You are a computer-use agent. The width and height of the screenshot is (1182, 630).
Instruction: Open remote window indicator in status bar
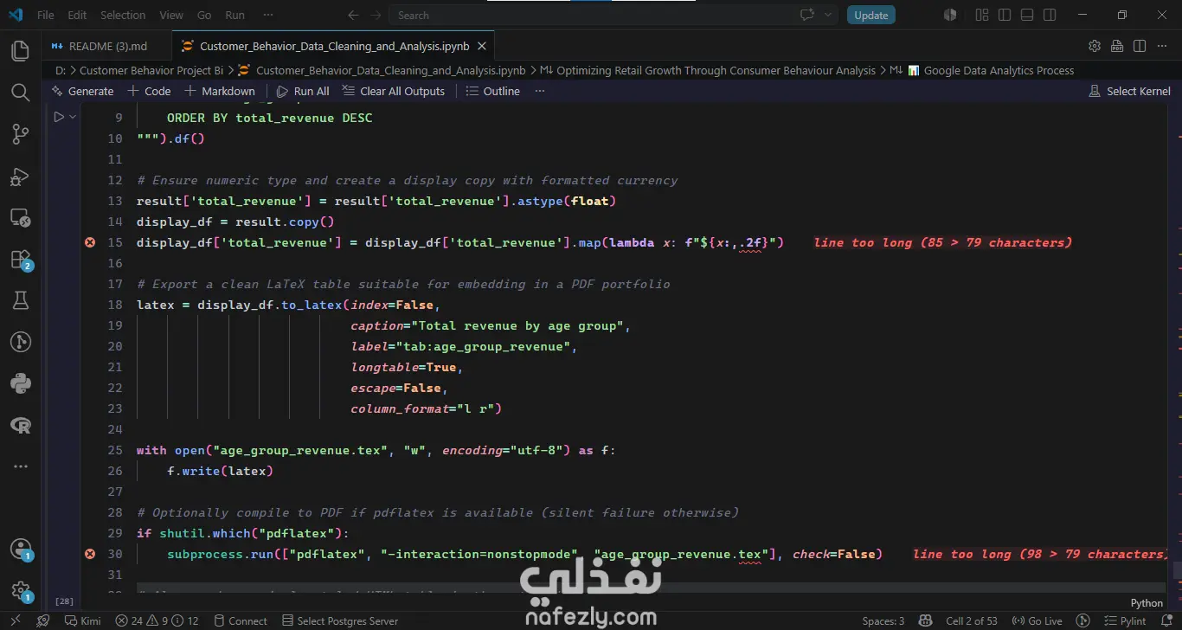click(x=14, y=620)
